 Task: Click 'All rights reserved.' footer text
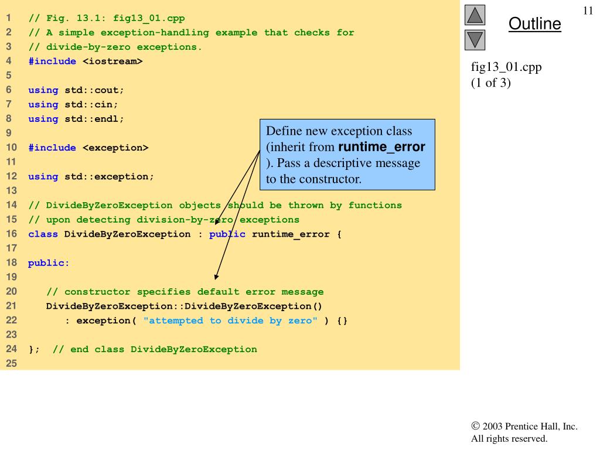point(509,438)
